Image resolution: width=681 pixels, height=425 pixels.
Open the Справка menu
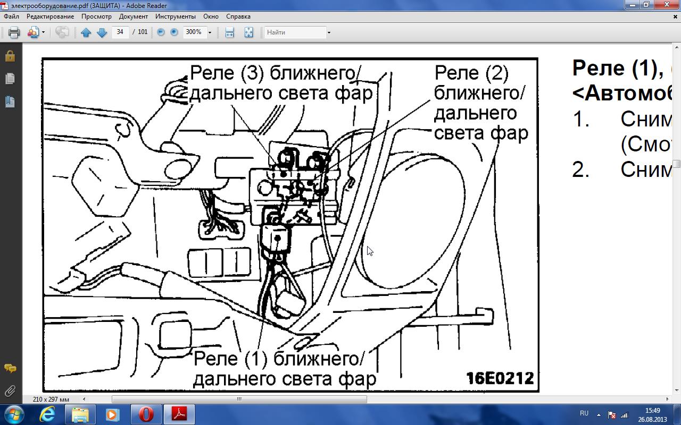(238, 16)
